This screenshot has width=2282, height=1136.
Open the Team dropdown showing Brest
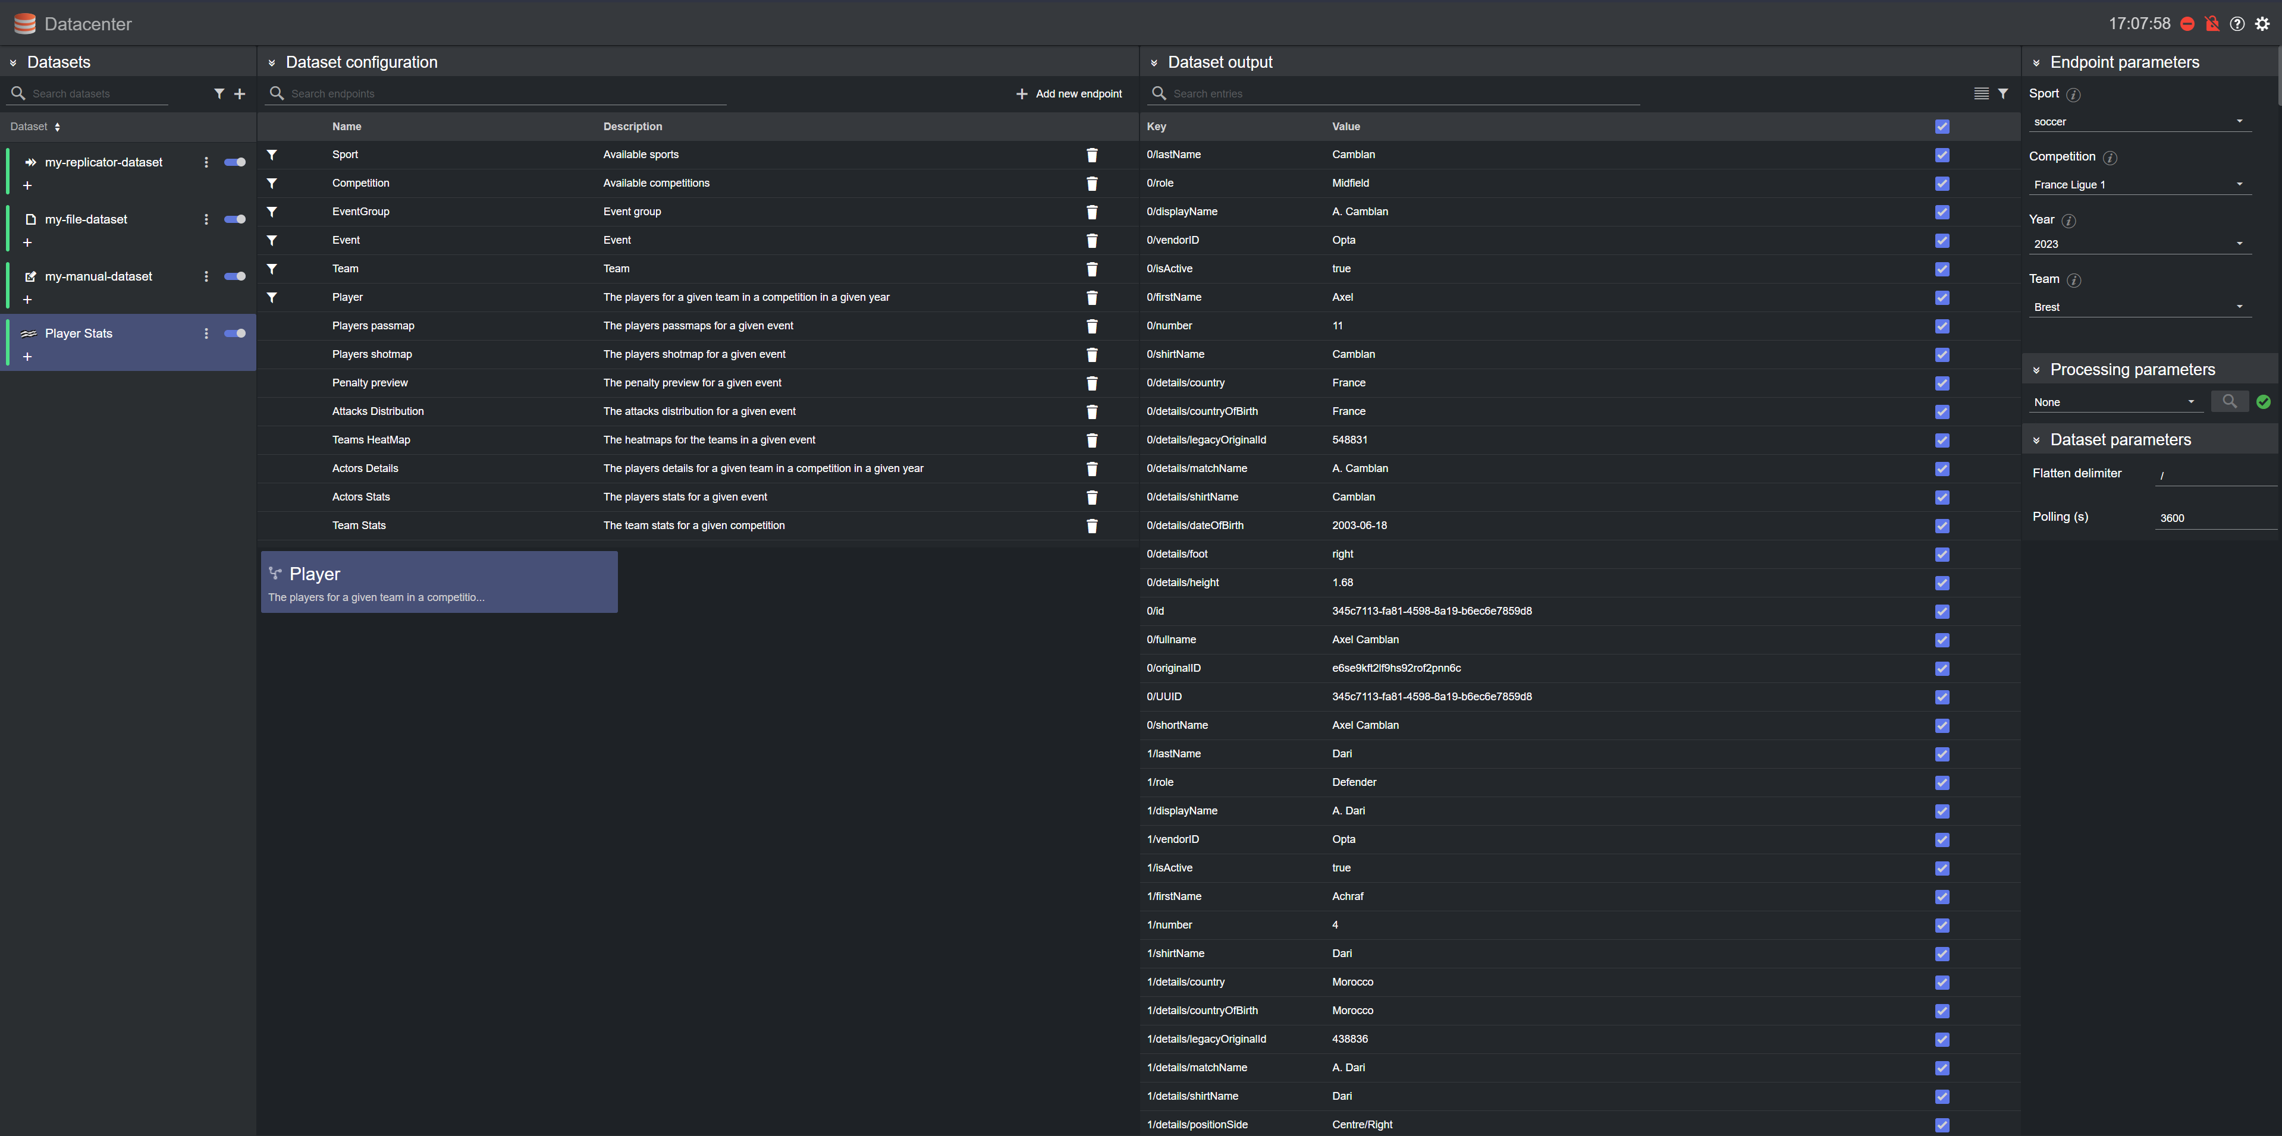(x=2139, y=307)
